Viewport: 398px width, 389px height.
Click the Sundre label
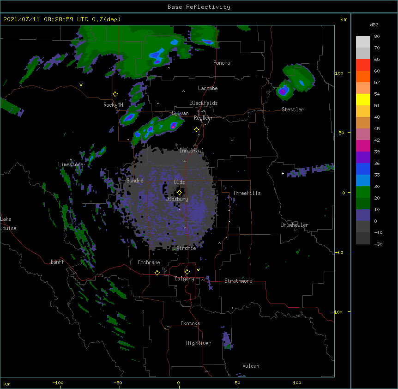click(x=135, y=181)
